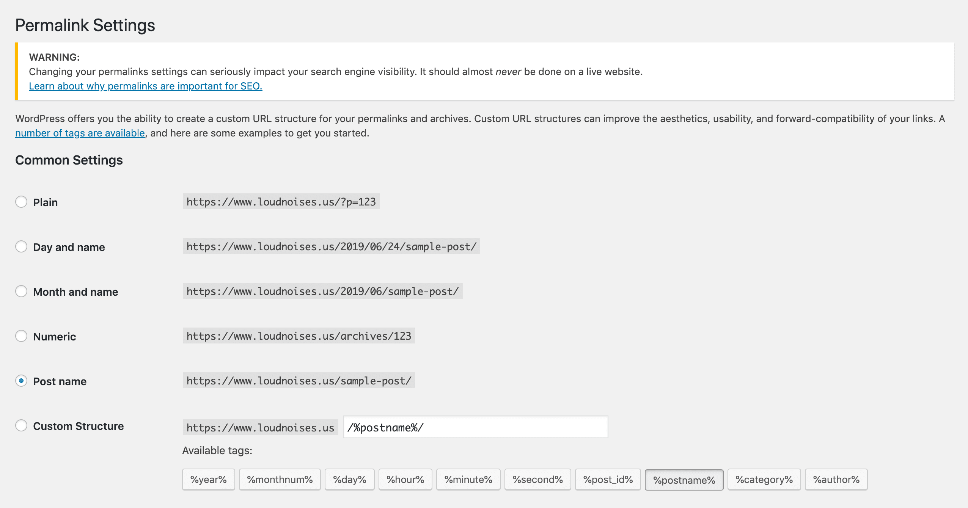Click the 2019/06/sample-post example URL
The image size is (968, 508).
click(323, 291)
